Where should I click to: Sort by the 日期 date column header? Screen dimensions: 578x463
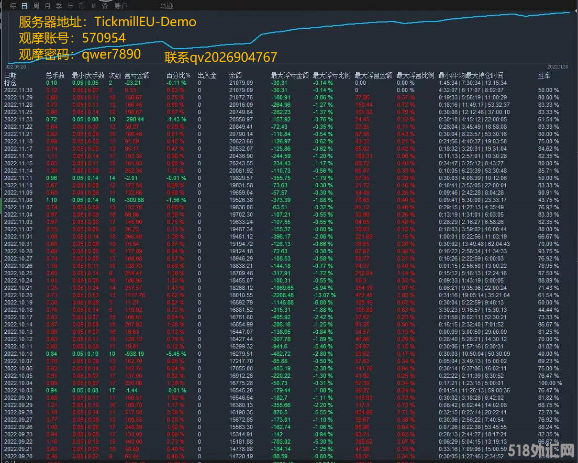[10, 75]
